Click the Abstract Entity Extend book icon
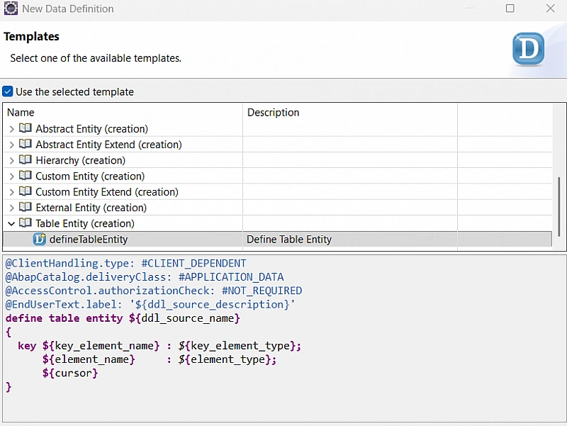This screenshot has width=567, height=426. (x=26, y=145)
